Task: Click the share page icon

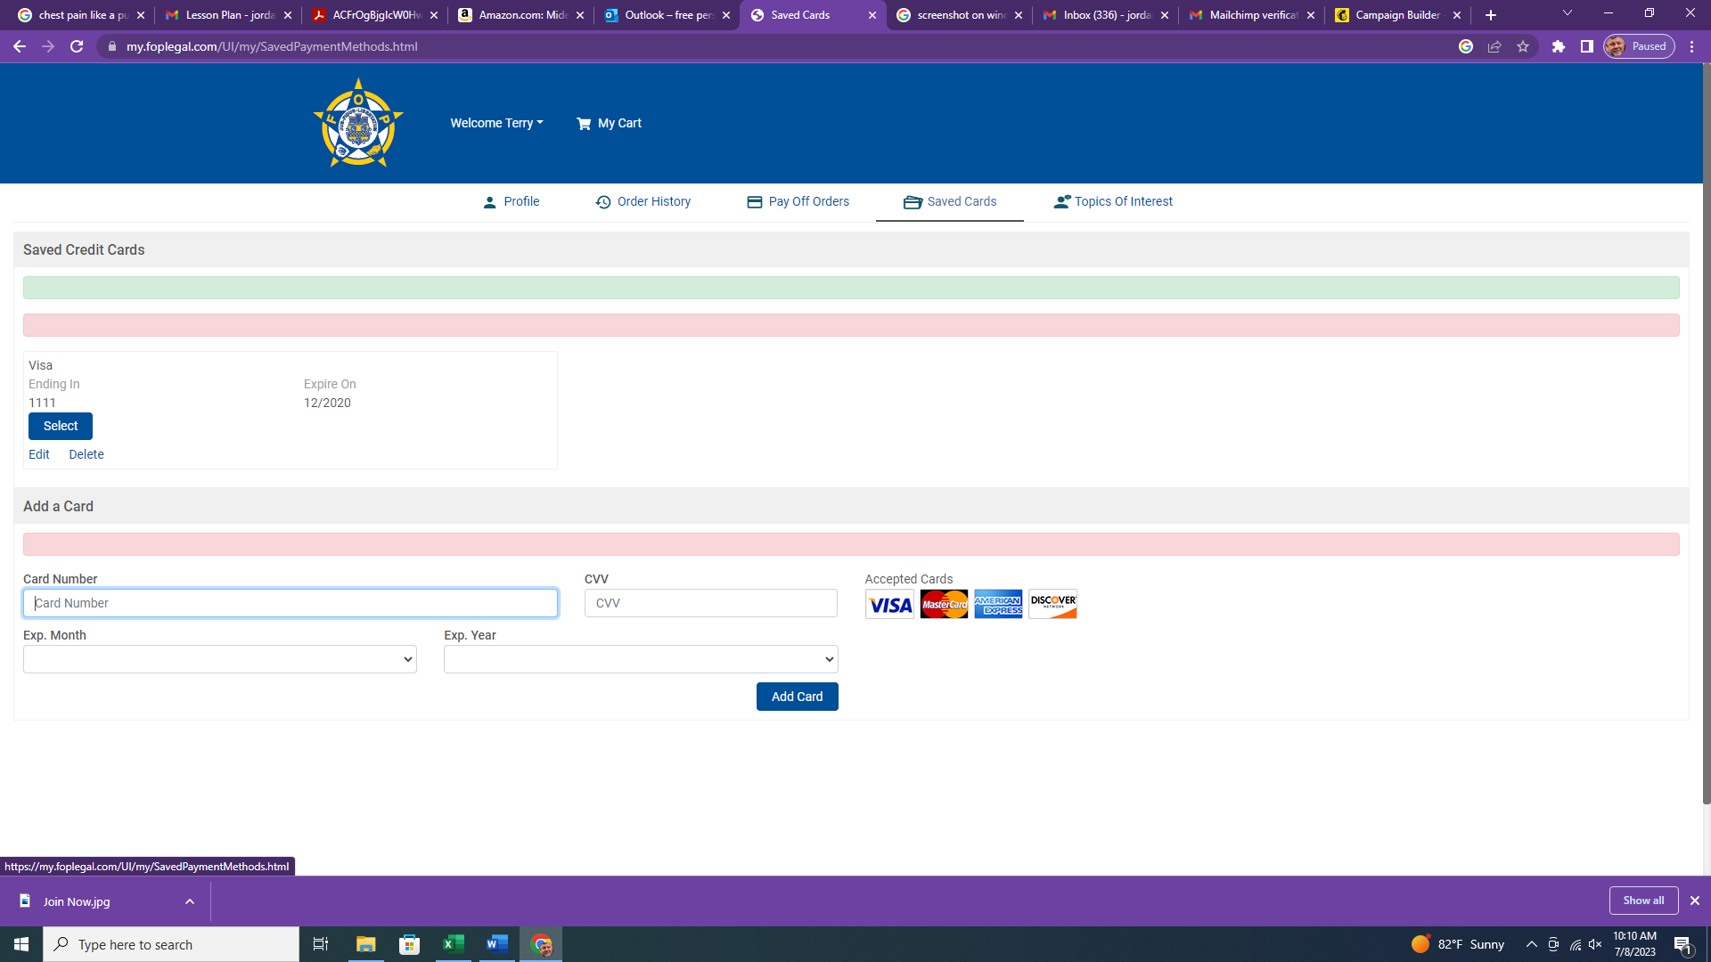Action: coord(1494,46)
